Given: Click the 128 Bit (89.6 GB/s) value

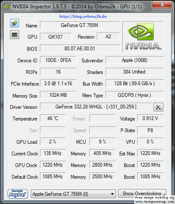Looking at the screenshot, I should pyautogui.click(x=135, y=84).
